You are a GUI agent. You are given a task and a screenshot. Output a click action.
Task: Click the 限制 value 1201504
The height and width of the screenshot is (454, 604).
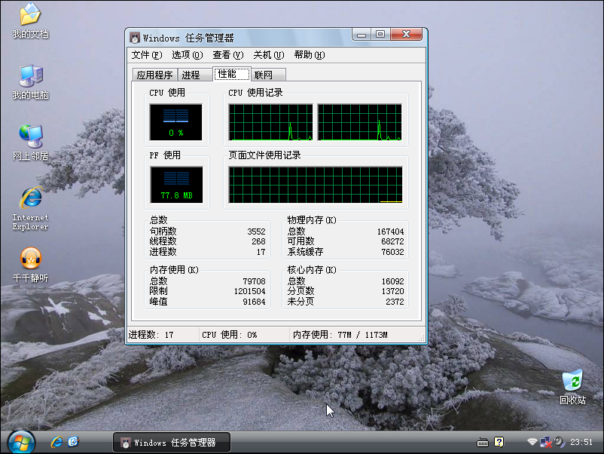[x=249, y=291]
